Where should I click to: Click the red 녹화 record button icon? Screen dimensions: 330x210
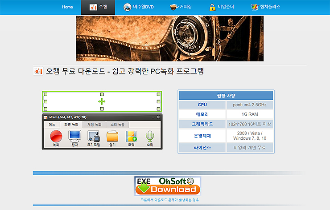coord(56,136)
